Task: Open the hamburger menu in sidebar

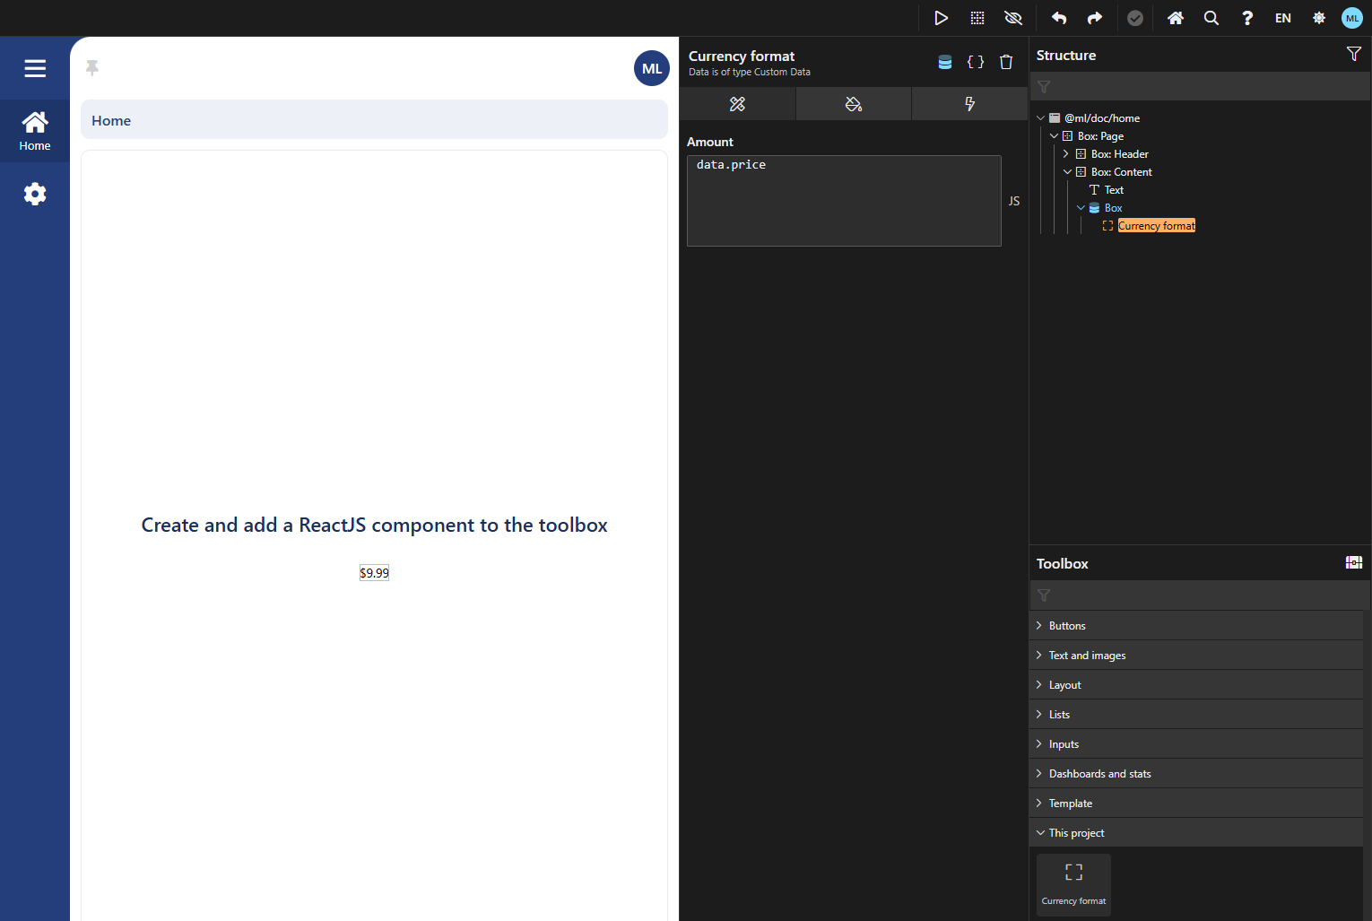Action: click(x=35, y=68)
